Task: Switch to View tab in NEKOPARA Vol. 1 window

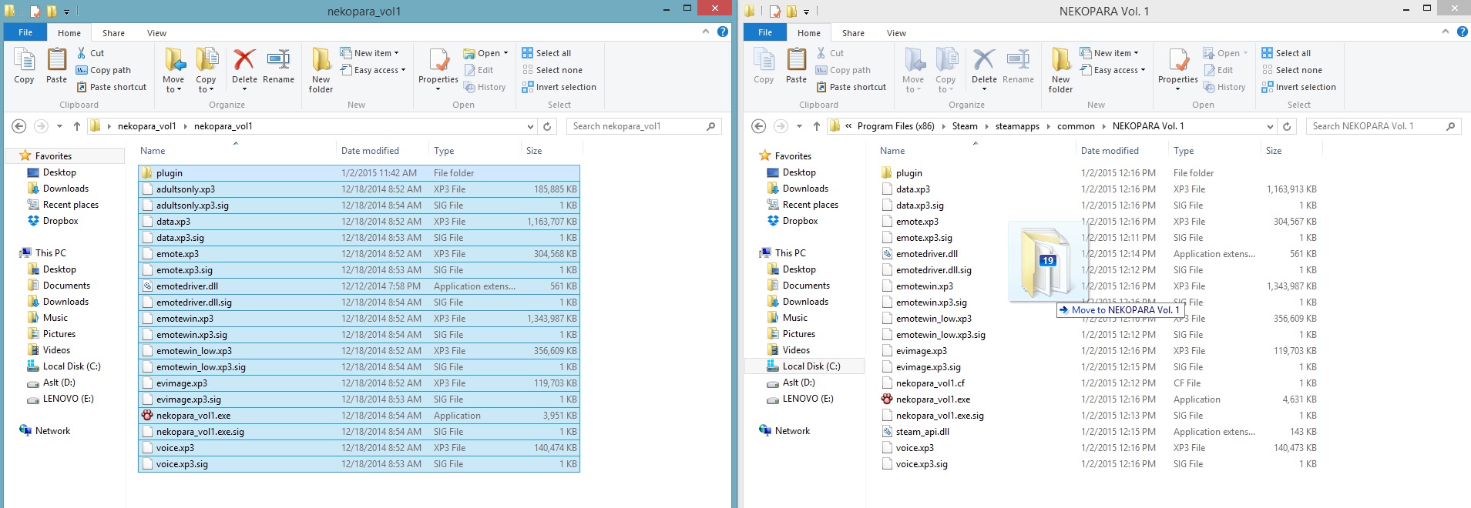Action: tap(897, 33)
